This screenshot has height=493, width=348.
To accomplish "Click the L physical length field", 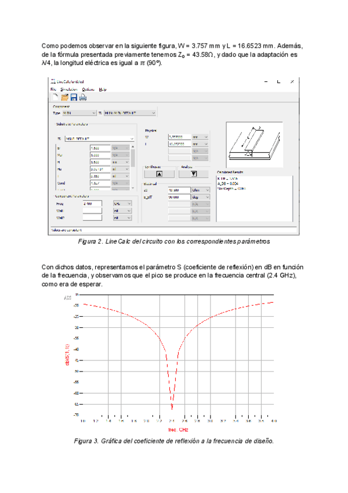I will [179, 144].
